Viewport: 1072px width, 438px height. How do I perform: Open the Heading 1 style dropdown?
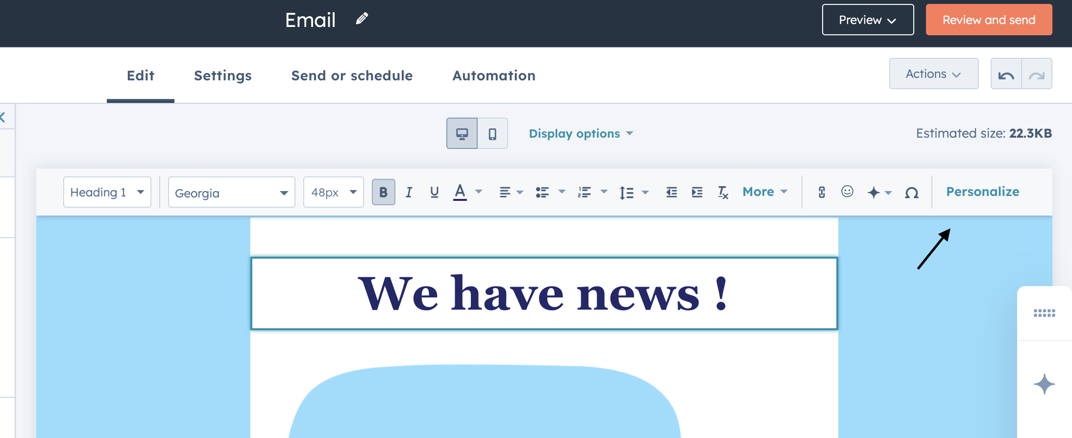click(x=107, y=192)
